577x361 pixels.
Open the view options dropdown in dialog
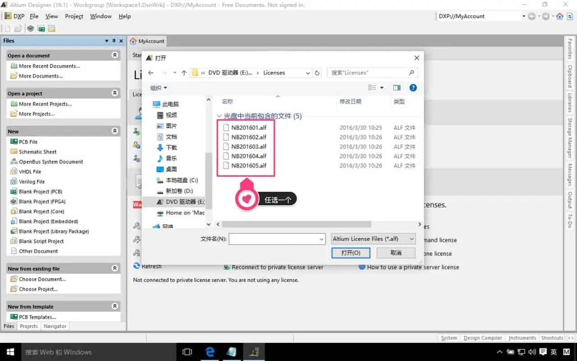(382, 88)
